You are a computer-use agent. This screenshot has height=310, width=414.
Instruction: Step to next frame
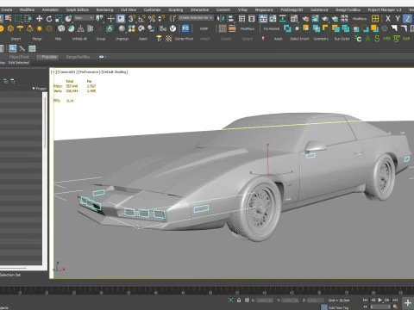(x=387, y=300)
